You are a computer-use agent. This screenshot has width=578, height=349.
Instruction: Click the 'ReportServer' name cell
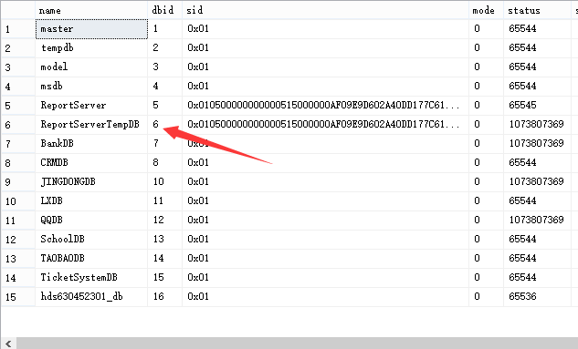tap(91, 105)
